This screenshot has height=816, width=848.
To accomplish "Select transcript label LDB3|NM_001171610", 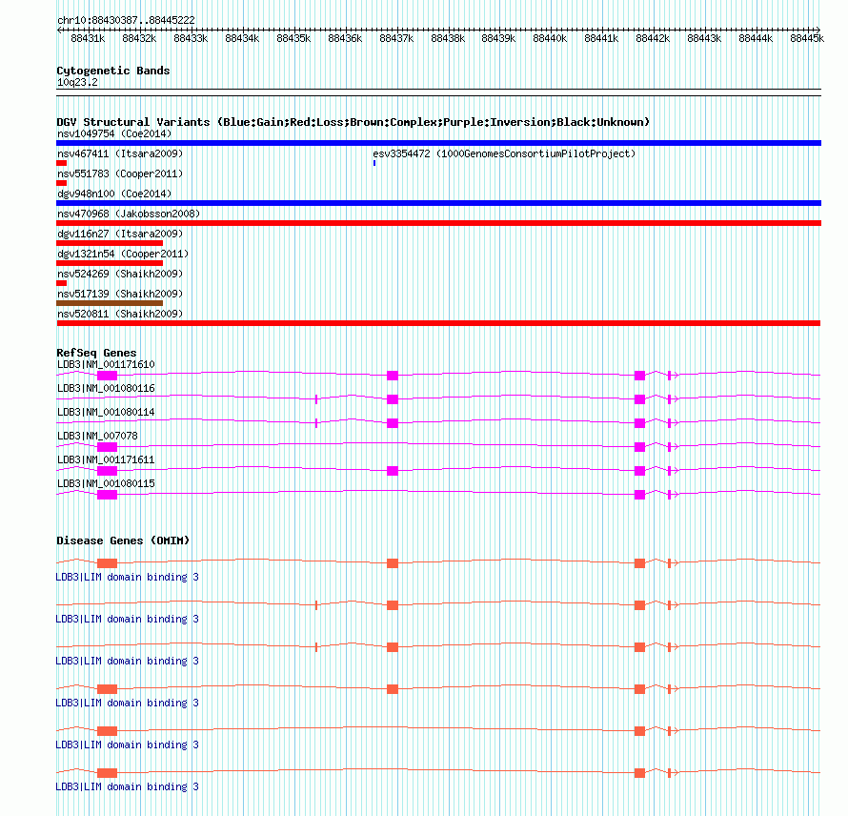I will (x=106, y=365).
